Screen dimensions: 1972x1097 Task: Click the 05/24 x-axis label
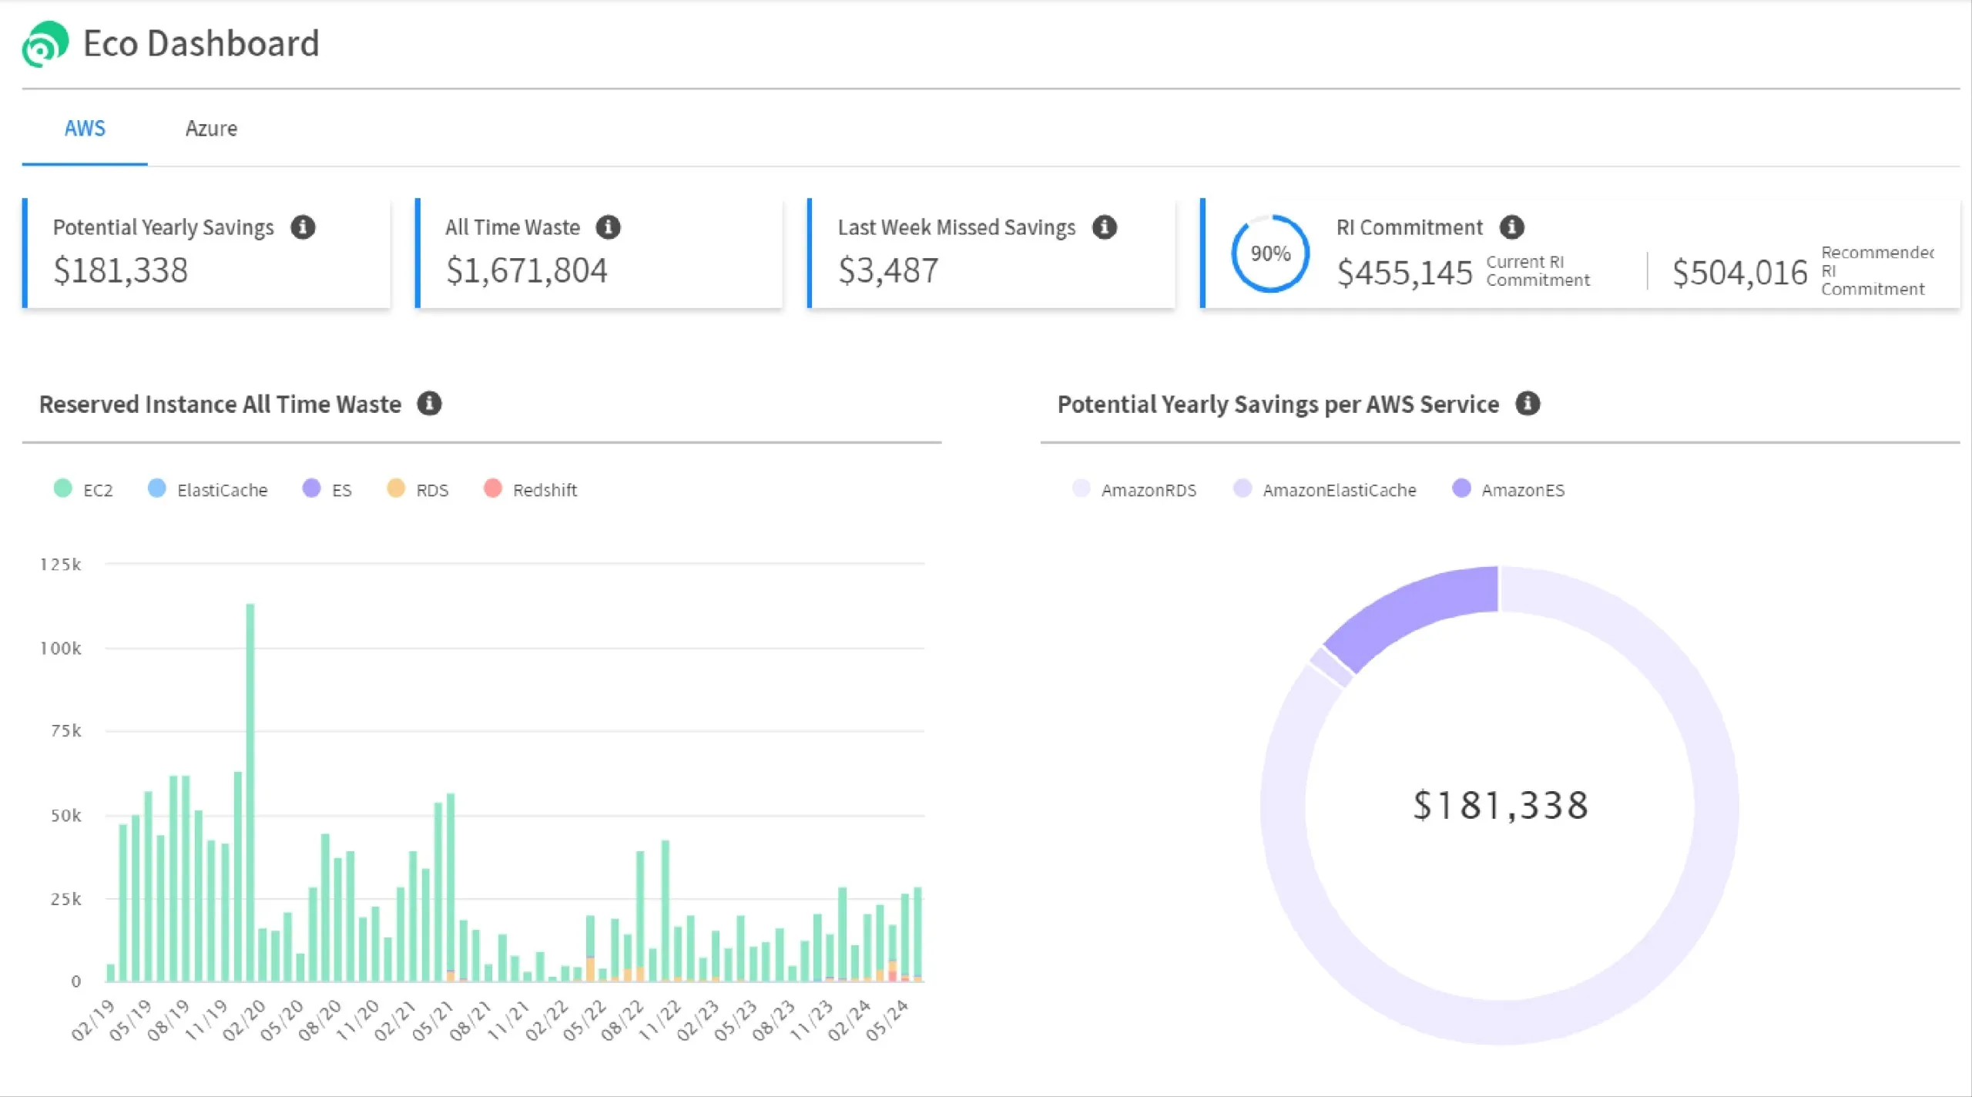[x=887, y=1020]
